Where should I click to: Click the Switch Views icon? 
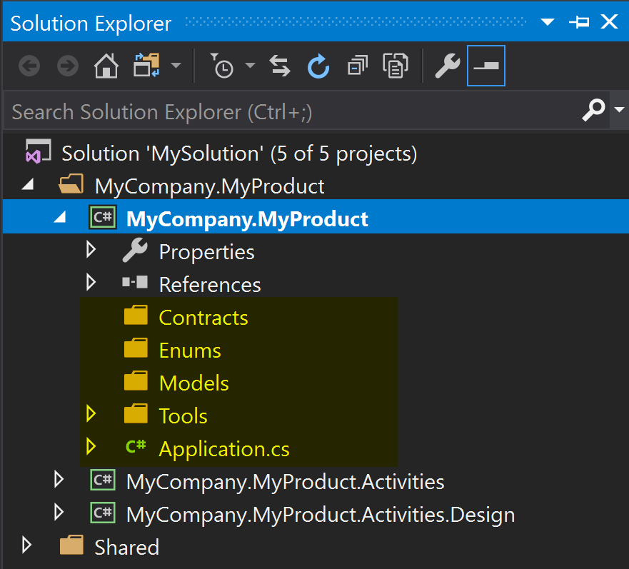(x=146, y=66)
